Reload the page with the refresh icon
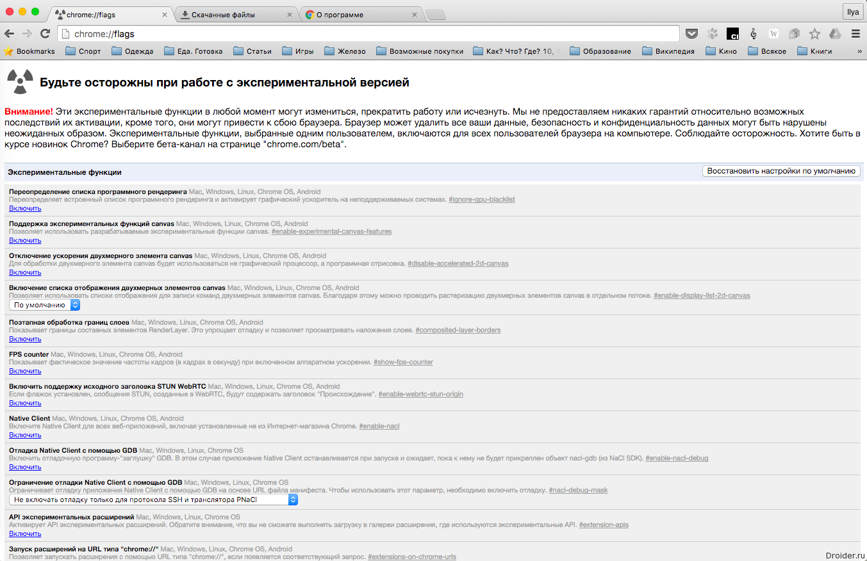The width and height of the screenshot is (867, 561). pos(45,34)
